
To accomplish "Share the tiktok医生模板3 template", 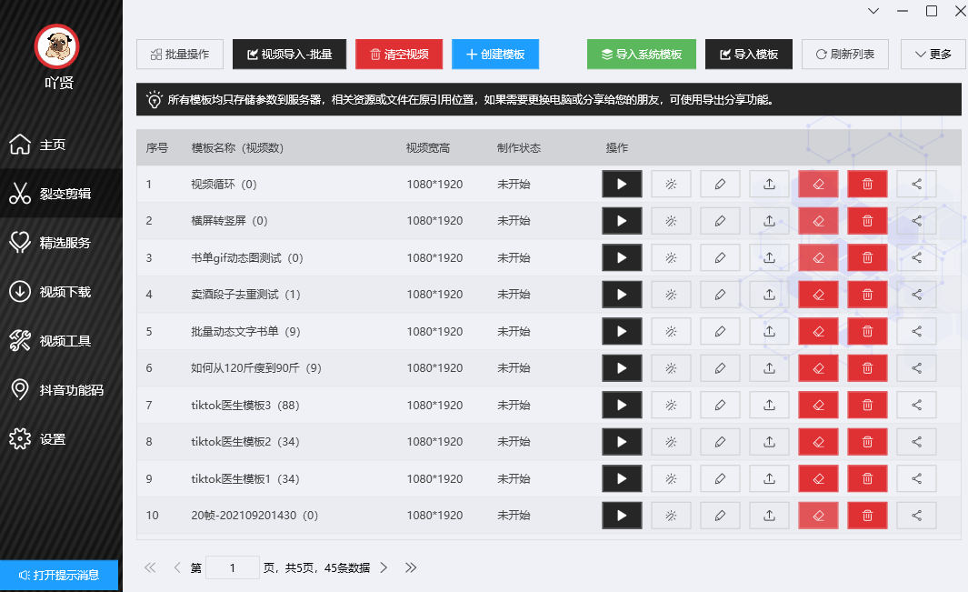I will point(917,405).
